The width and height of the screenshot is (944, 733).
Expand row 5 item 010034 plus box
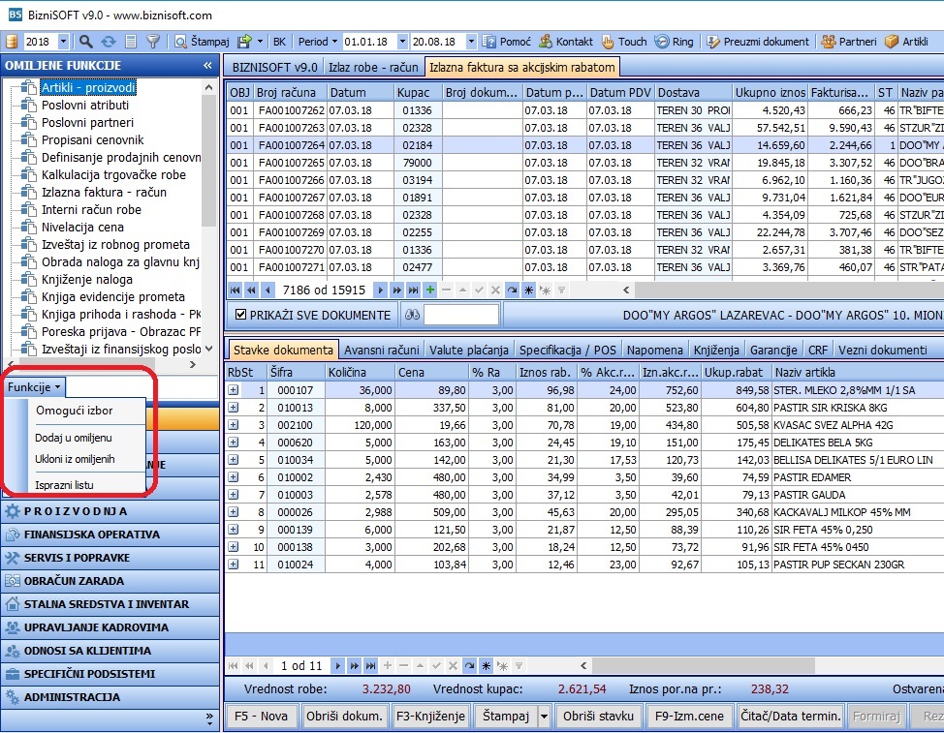pyautogui.click(x=234, y=459)
